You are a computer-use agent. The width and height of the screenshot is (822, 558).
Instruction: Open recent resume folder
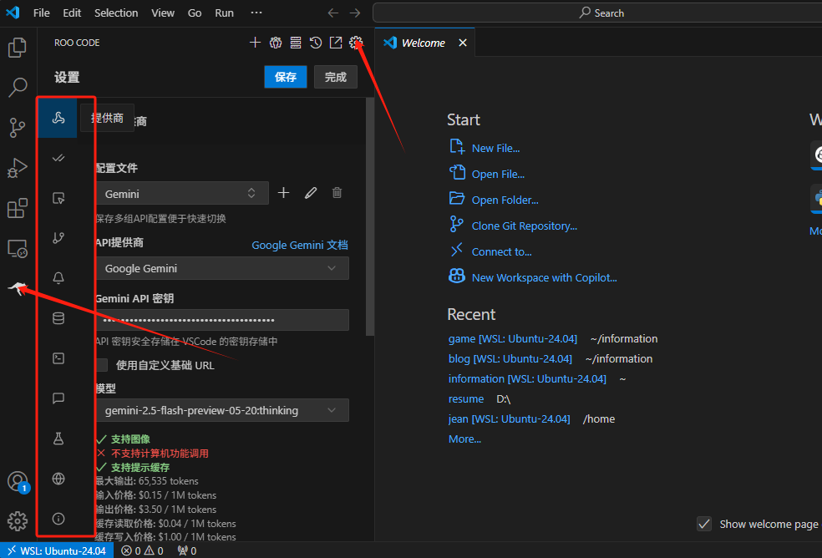tap(466, 399)
